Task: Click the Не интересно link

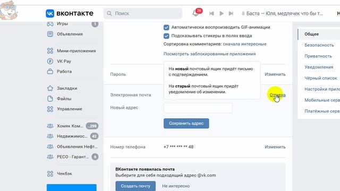Action: (176, 186)
